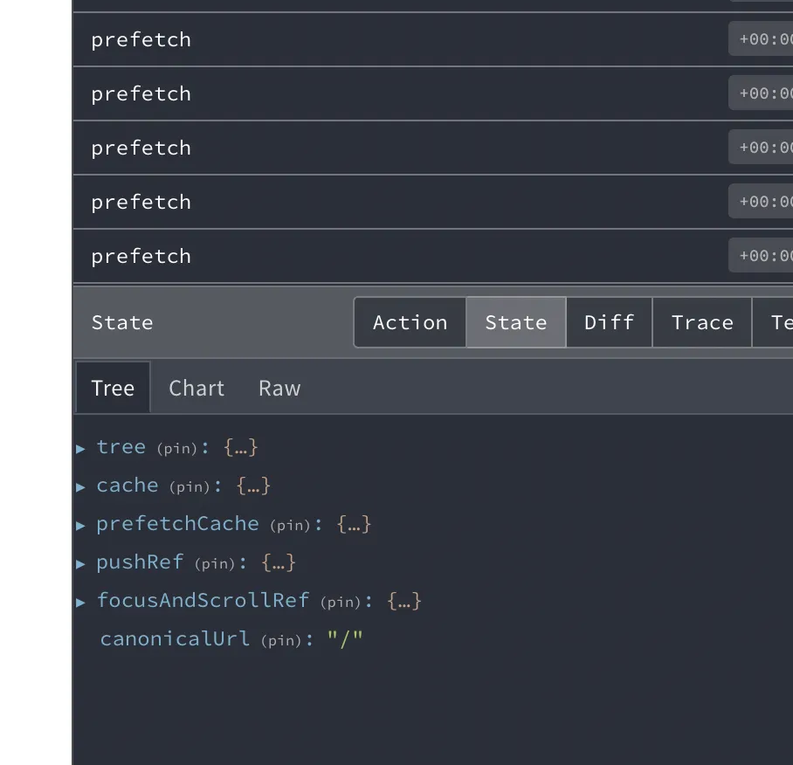Viewport: 793px width, 765px height.
Task: Pin the prefetchCache state key
Action: click(x=291, y=525)
